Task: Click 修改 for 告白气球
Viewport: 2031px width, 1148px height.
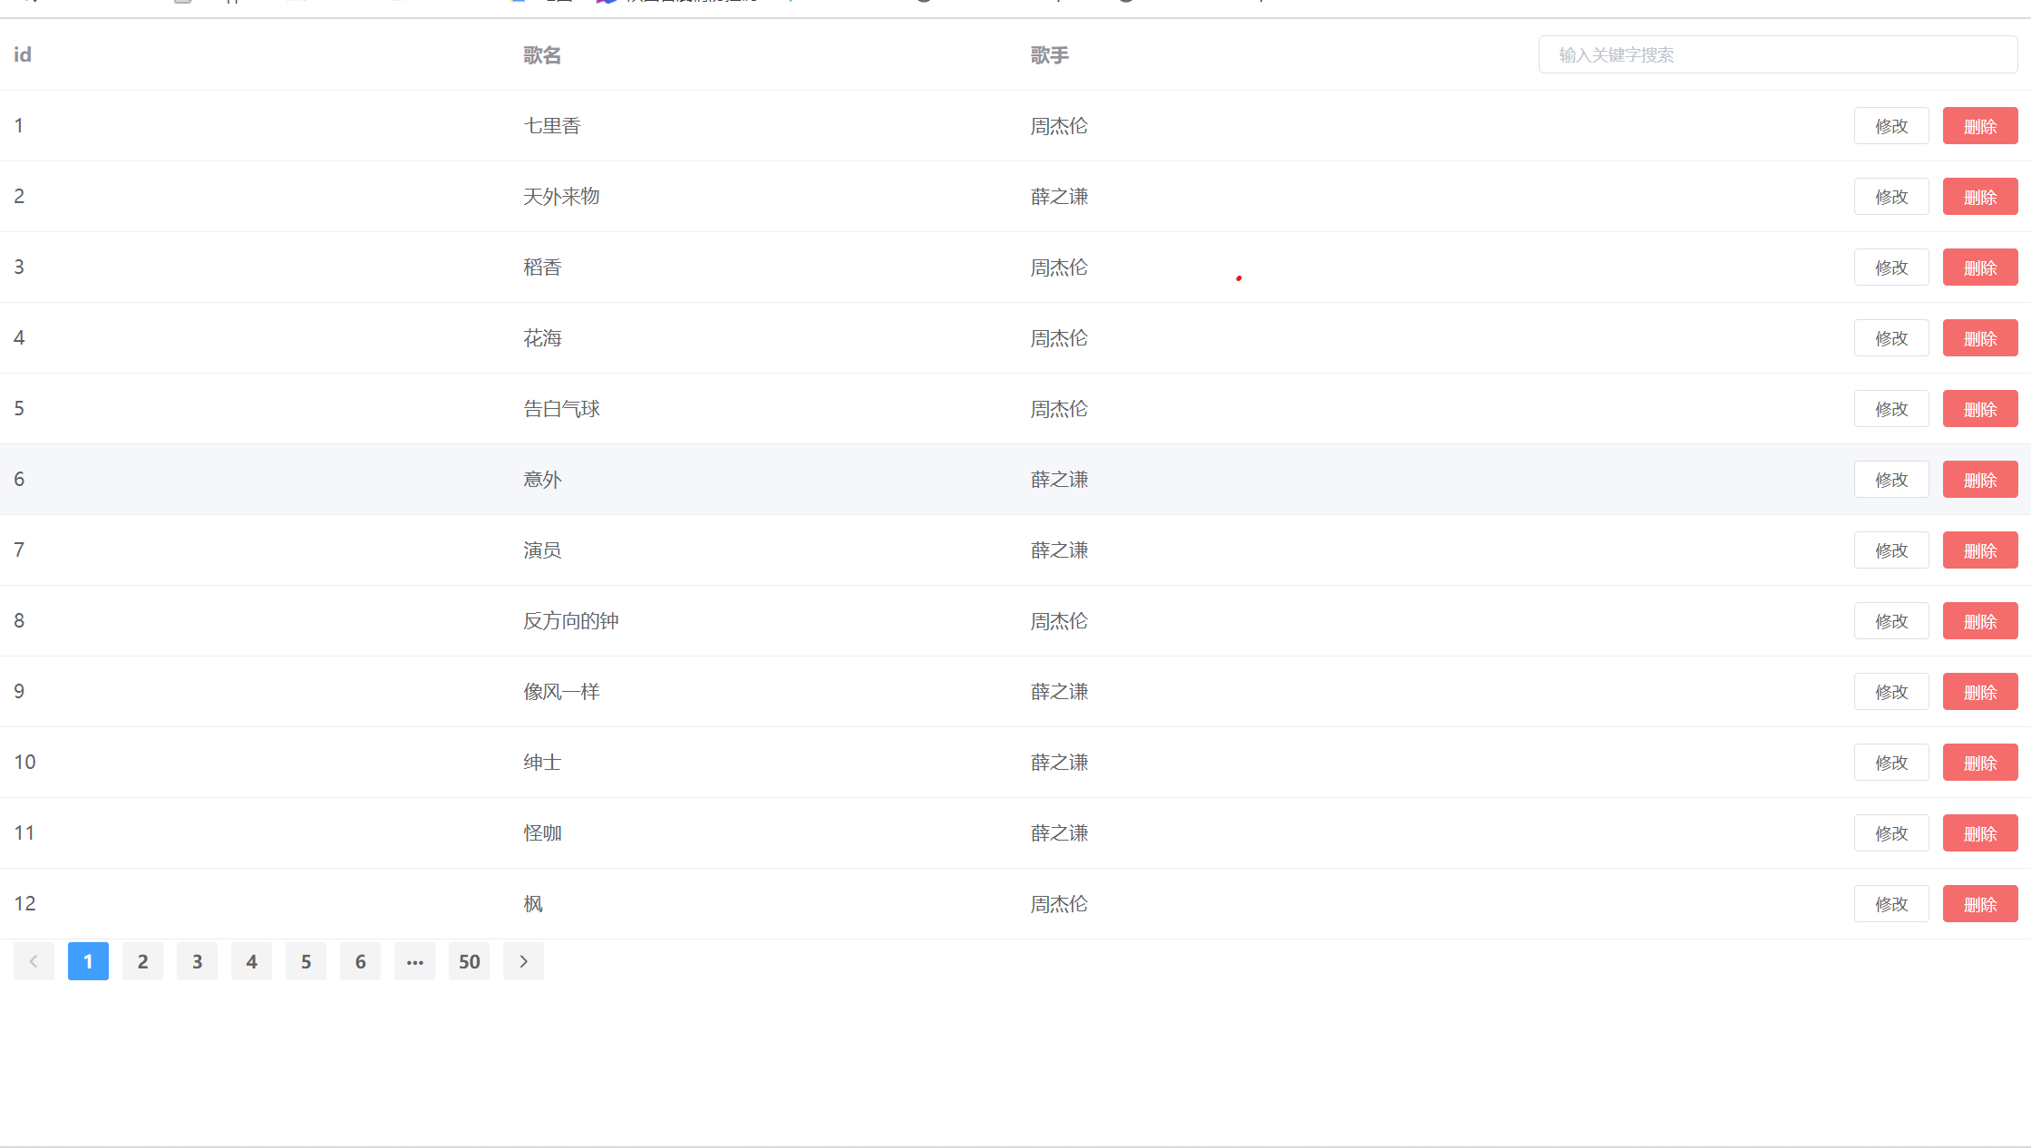Action: [x=1891, y=409]
